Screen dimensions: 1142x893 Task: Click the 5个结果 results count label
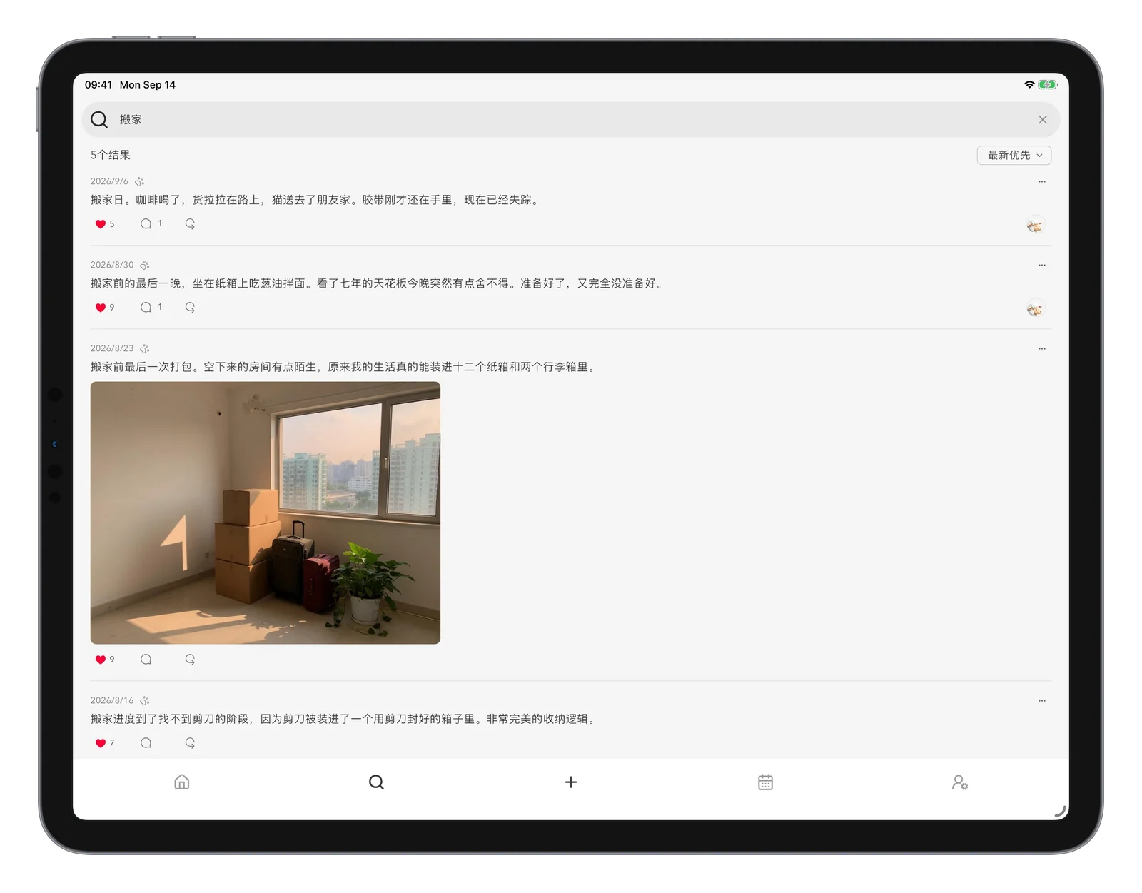click(111, 155)
